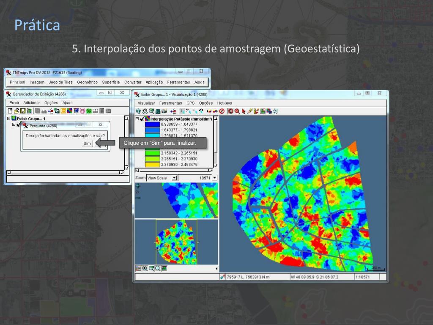Click the Gerenciador horizontal scrollbar

65,173
